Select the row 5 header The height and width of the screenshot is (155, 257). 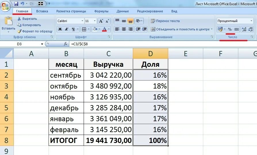[7, 108]
